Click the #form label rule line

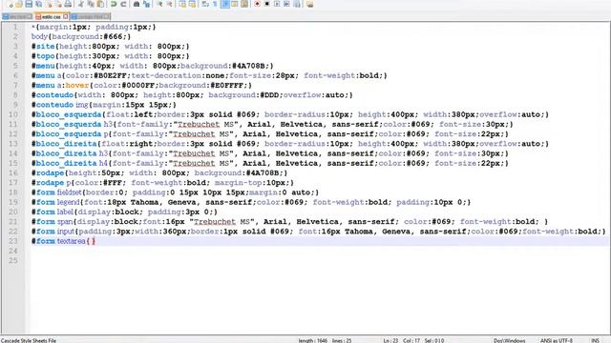click(124, 212)
